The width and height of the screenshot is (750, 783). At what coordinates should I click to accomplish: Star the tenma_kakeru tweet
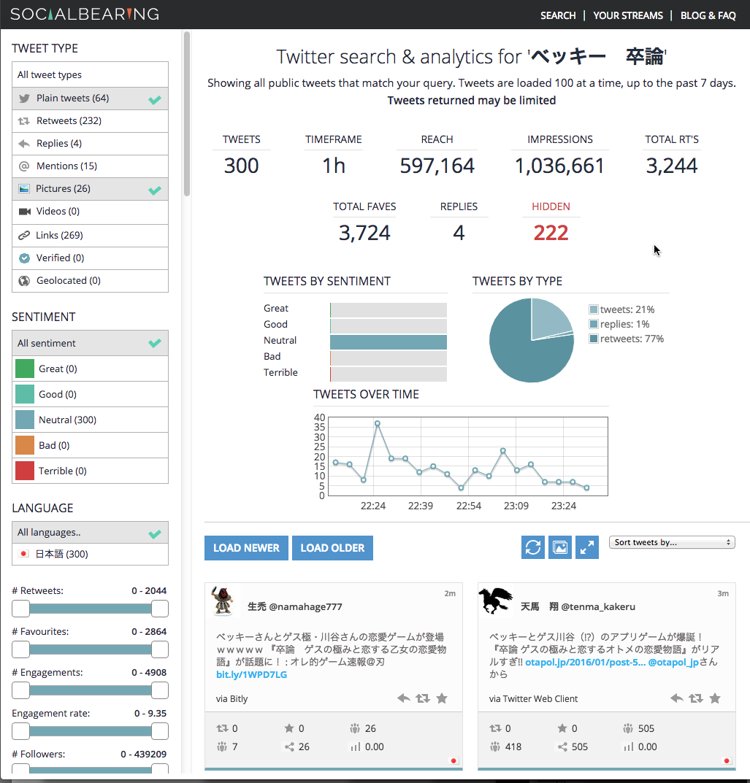(x=715, y=698)
